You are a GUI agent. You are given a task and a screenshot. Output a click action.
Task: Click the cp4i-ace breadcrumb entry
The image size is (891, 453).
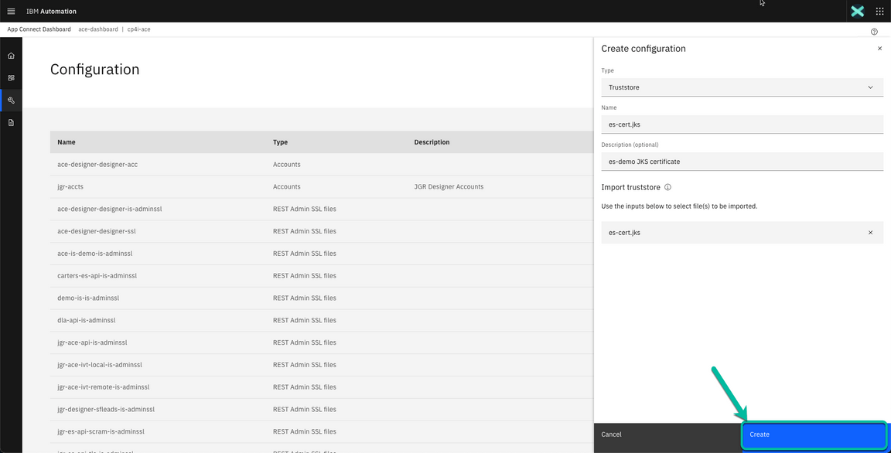[139, 29]
